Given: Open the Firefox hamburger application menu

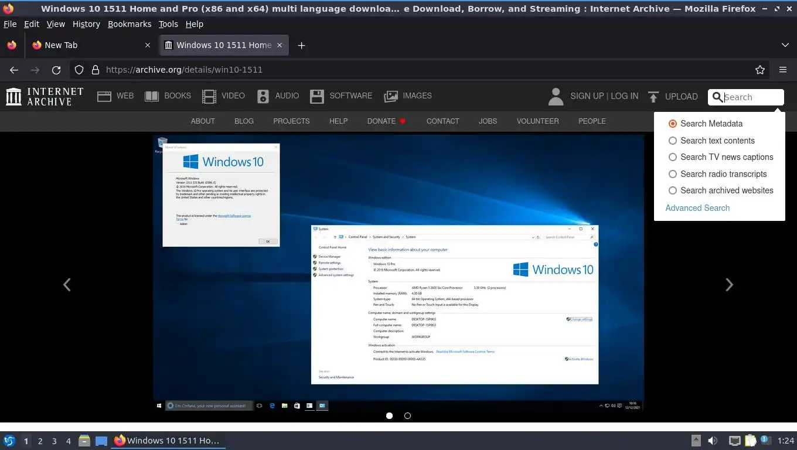Looking at the screenshot, I should point(783,70).
